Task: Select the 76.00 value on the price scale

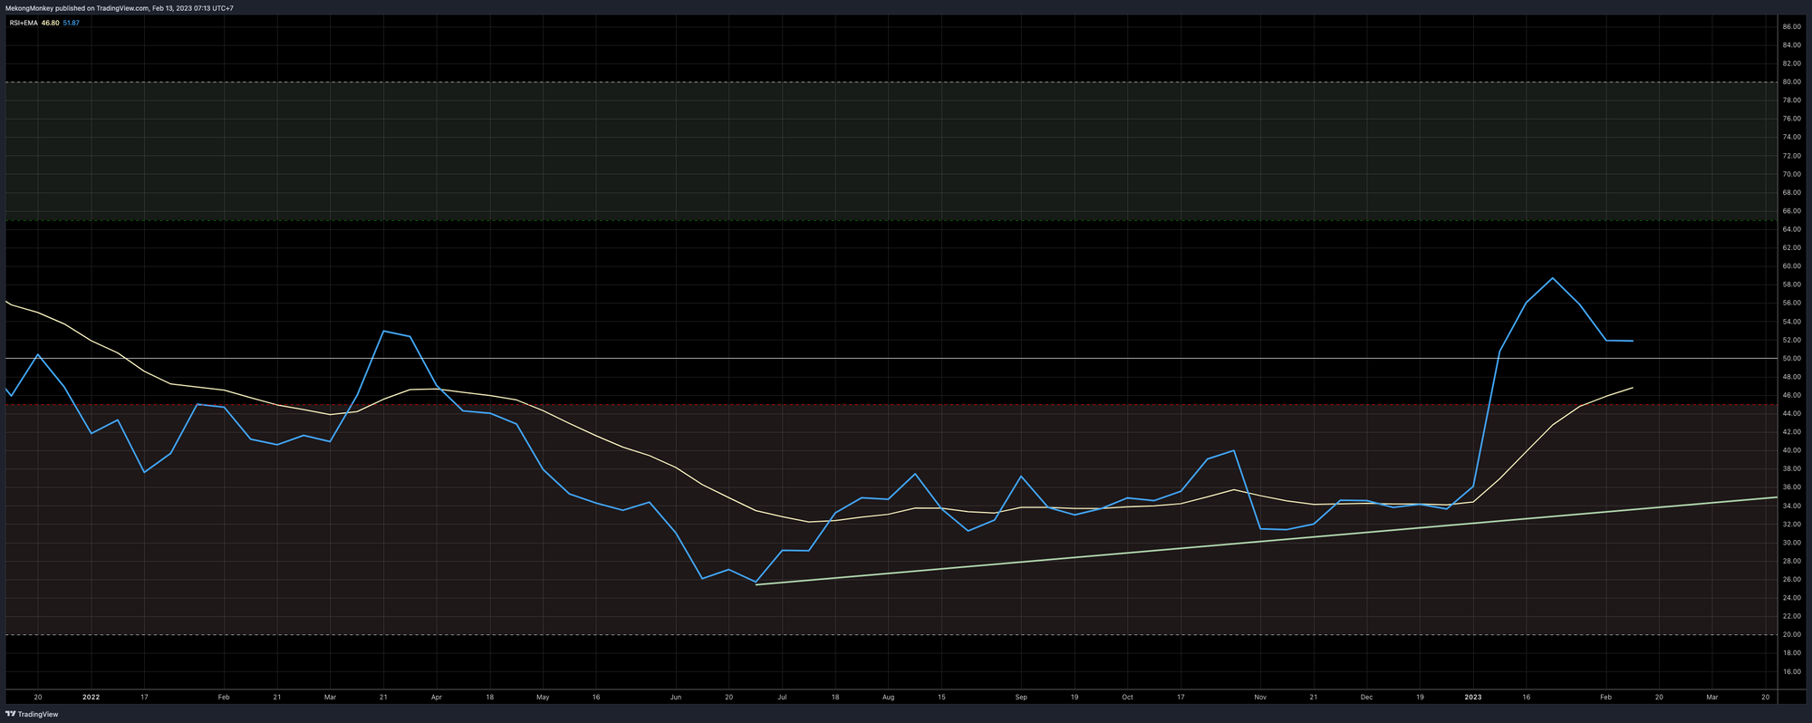Action: 1791,119
